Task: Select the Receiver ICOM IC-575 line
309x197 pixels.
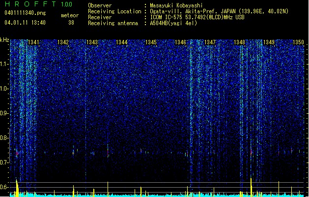Action: (197, 17)
